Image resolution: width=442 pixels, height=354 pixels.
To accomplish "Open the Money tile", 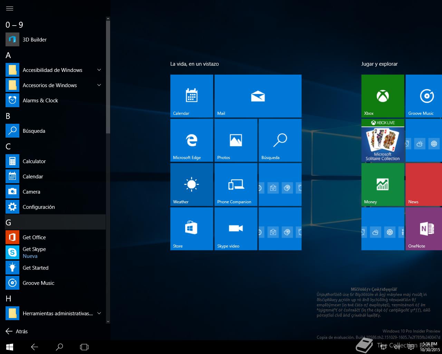I will (383, 185).
